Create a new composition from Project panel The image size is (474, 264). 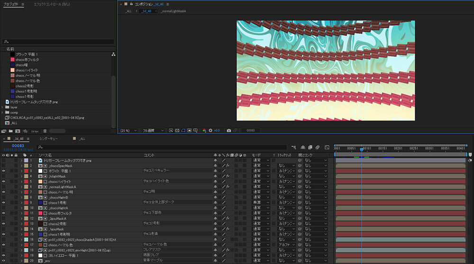coord(18,131)
